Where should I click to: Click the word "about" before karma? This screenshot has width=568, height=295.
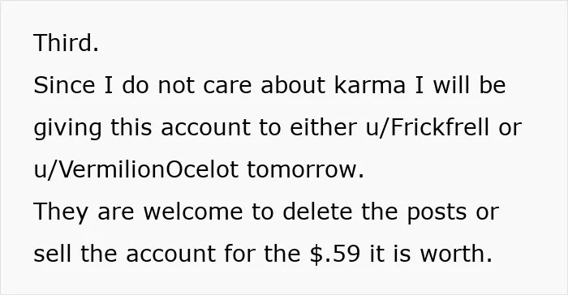[x=293, y=85]
